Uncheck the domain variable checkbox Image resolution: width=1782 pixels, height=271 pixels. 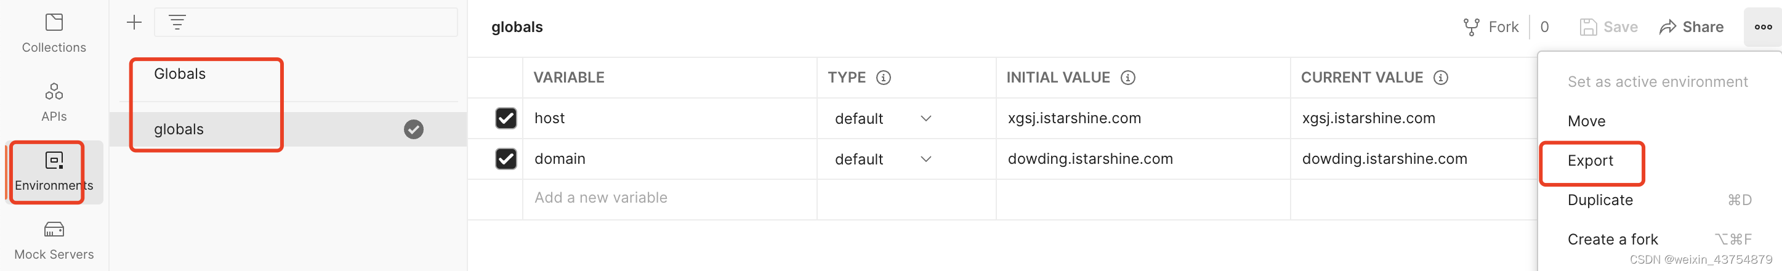tap(506, 159)
